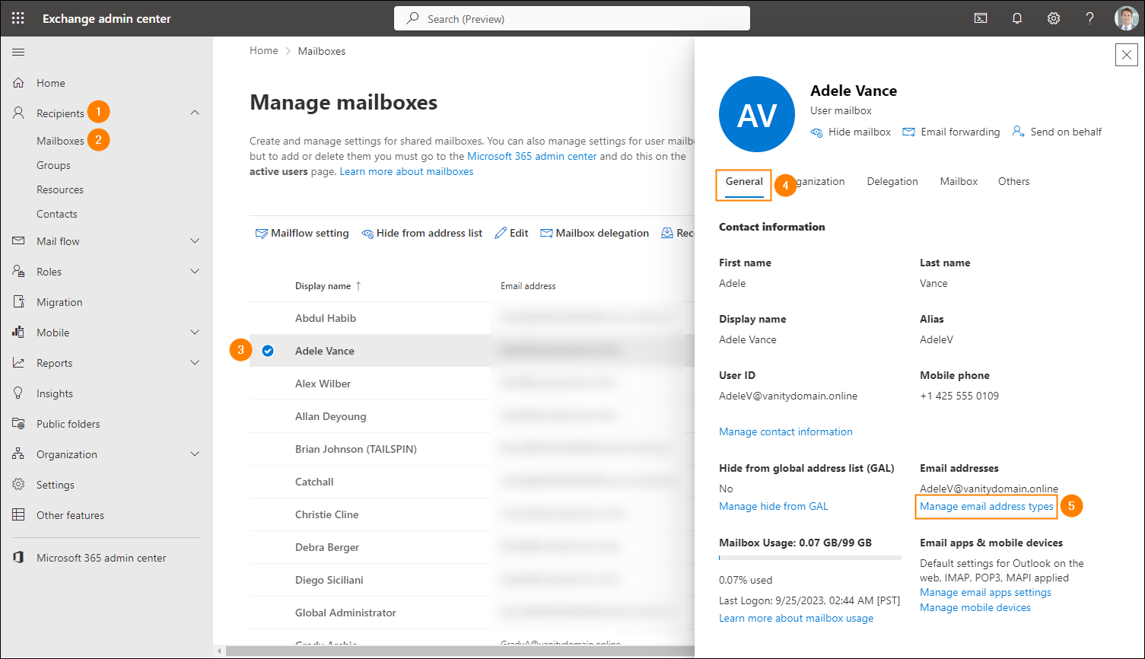This screenshot has width=1145, height=659.
Task: Click Edit in the mailbox toolbar
Action: coord(511,233)
